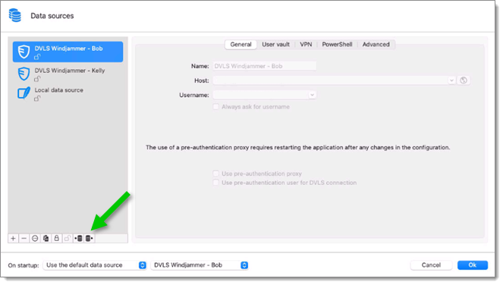Open default data source selector DVLS Windjammer - Bob

pos(200,265)
